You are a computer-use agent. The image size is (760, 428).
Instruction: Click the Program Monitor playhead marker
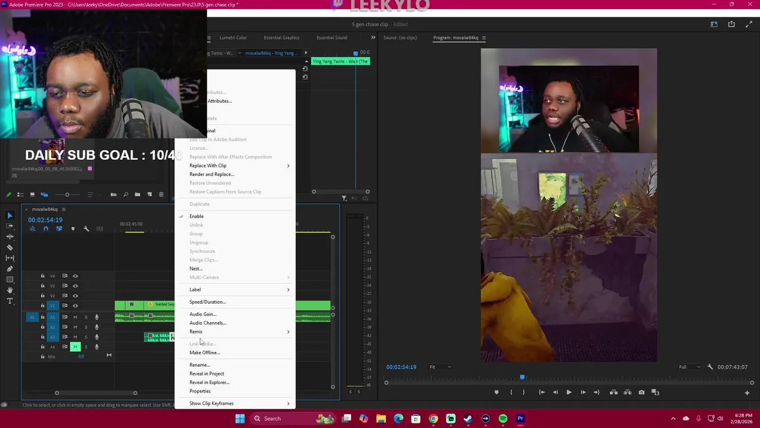coord(522,377)
